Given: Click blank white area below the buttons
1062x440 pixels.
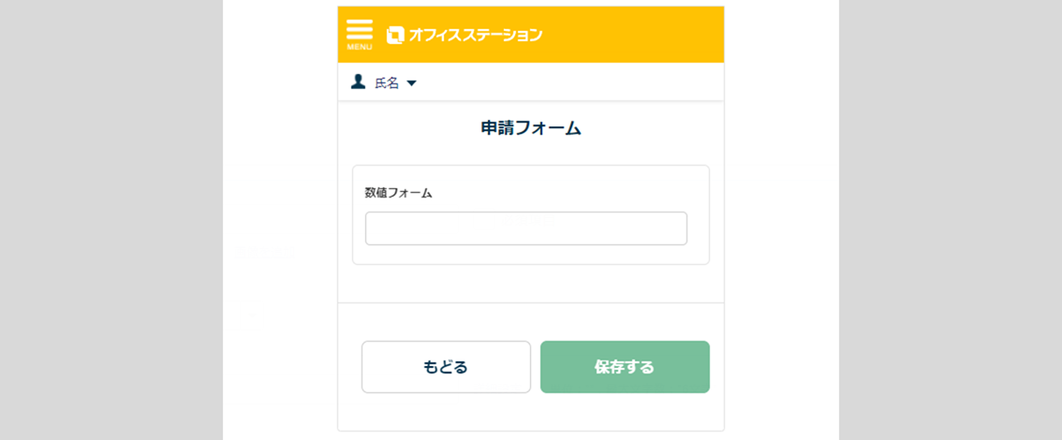Looking at the screenshot, I should (x=531, y=412).
